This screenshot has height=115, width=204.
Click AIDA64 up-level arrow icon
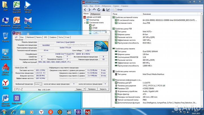[x=94, y=10]
